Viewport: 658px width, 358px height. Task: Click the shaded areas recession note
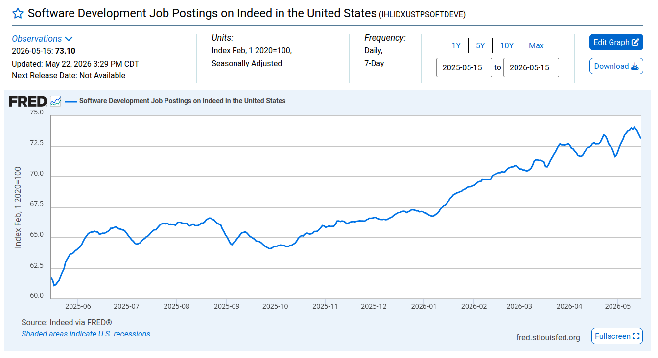[x=87, y=334]
